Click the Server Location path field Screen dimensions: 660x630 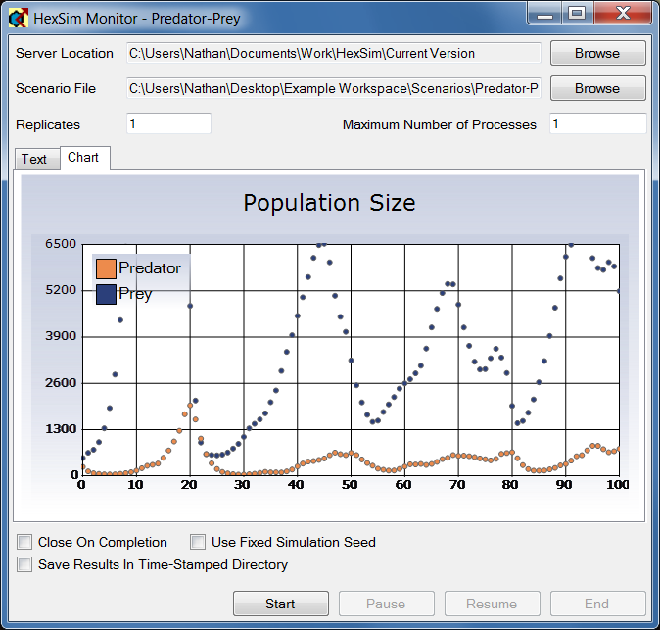[333, 53]
